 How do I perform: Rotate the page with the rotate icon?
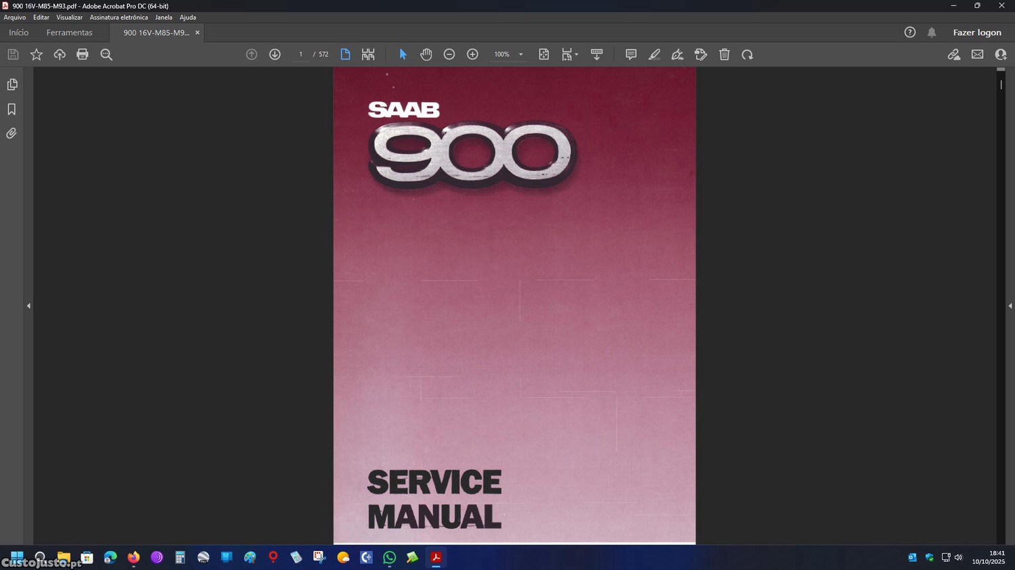click(x=747, y=55)
